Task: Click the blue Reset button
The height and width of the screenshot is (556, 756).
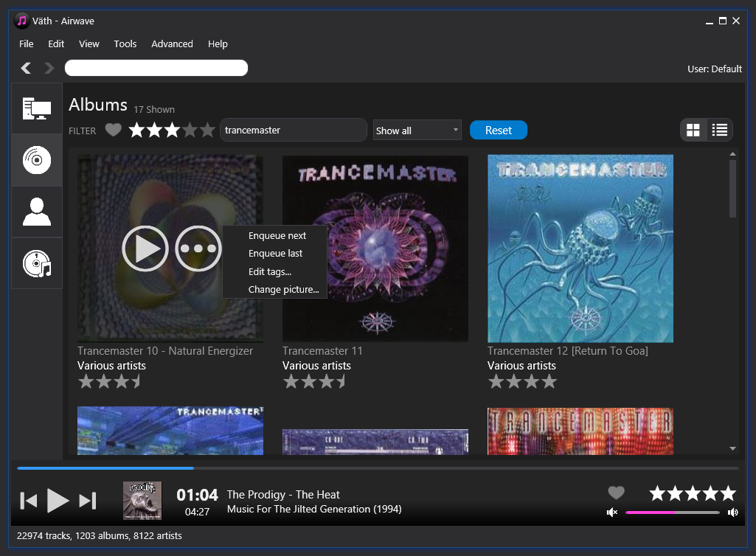Action: (x=499, y=131)
